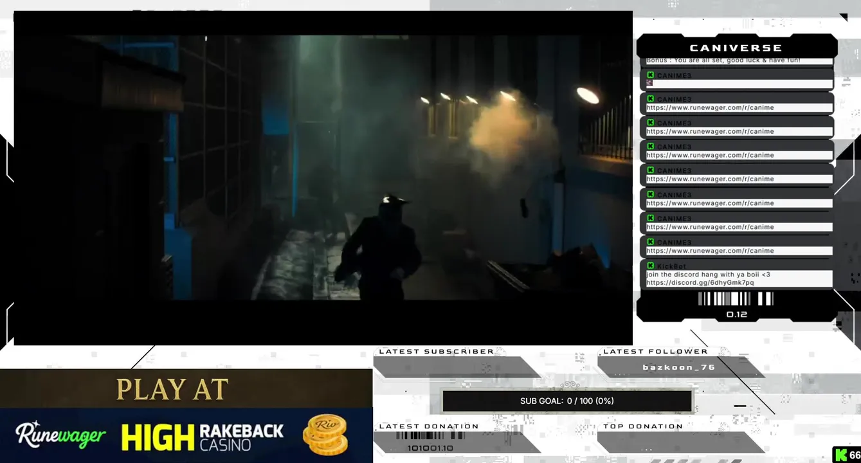The height and width of the screenshot is (463, 861).
Task: Click the LATEST DONATION label
Action: 429,426
